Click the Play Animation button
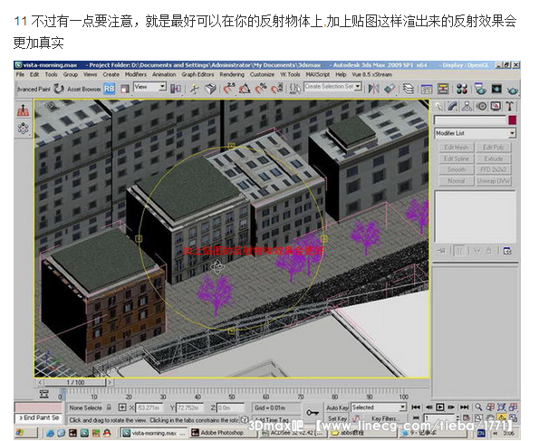 coord(439,407)
